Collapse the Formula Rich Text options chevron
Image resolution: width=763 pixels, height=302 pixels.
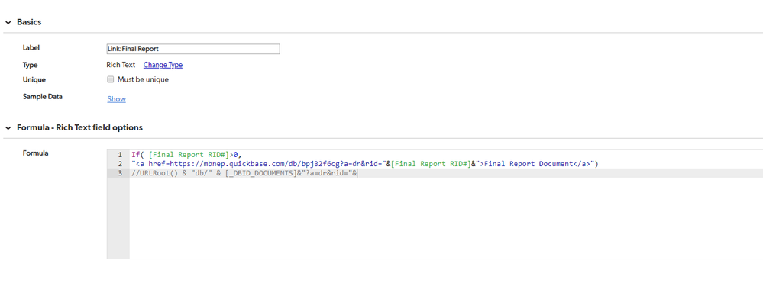pos(8,127)
